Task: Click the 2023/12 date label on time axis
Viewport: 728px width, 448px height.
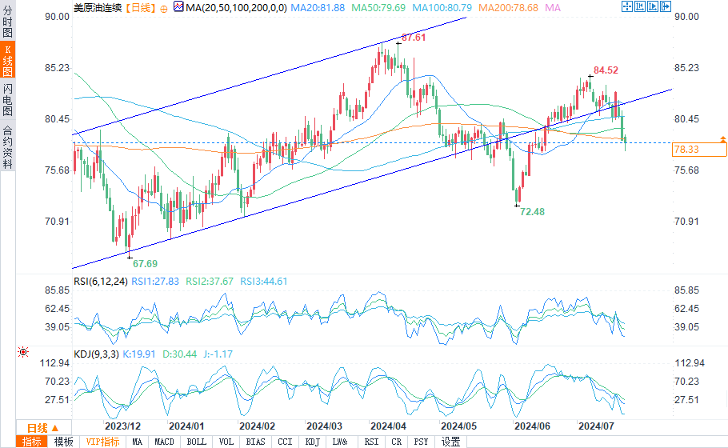Action: pyautogui.click(x=122, y=426)
